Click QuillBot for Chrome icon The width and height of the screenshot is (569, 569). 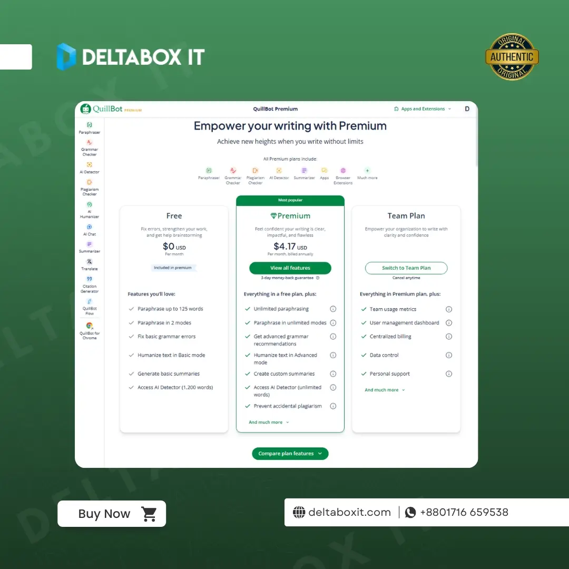90,330
